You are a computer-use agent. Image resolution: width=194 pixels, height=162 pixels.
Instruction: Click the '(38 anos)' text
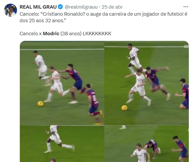pyautogui.click(x=71, y=34)
